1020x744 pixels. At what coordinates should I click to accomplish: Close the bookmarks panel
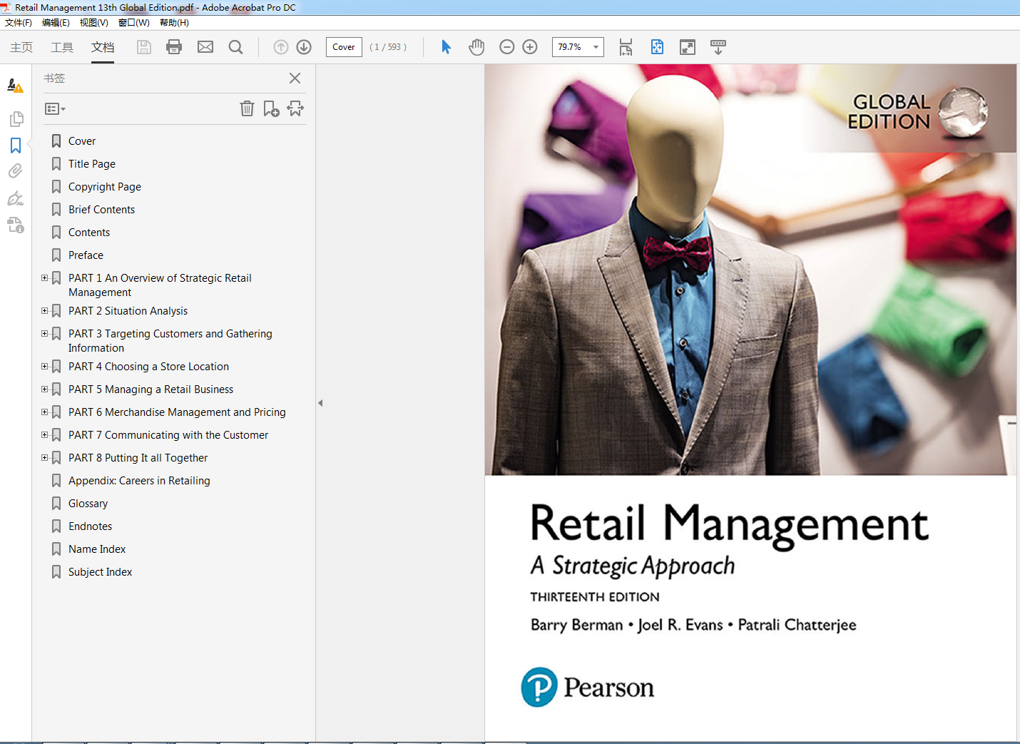295,78
